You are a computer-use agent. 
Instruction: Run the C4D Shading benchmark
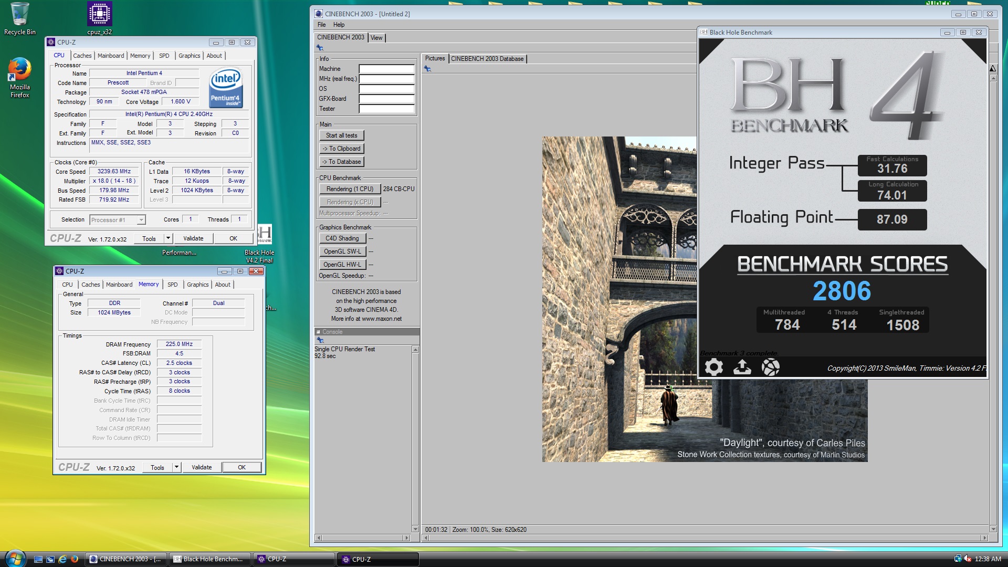tap(342, 238)
